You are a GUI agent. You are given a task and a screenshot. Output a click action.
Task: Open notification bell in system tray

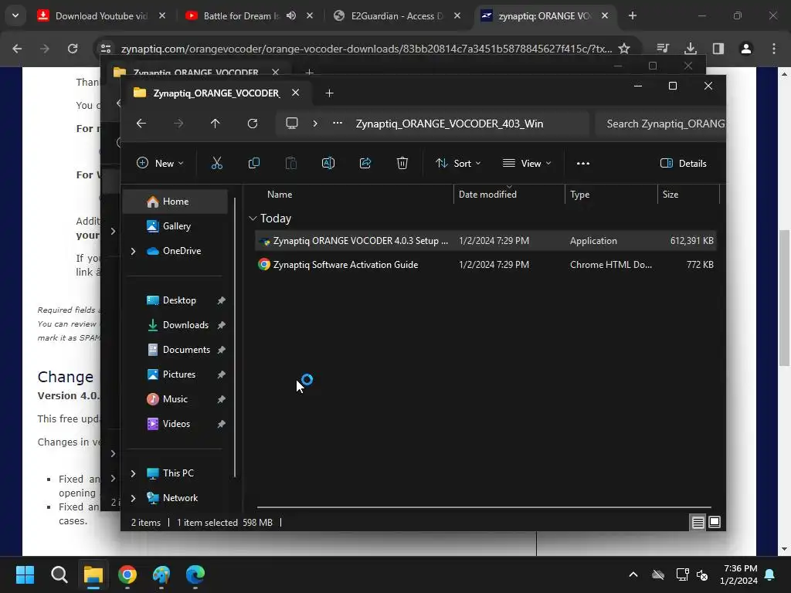pyautogui.click(x=769, y=574)
